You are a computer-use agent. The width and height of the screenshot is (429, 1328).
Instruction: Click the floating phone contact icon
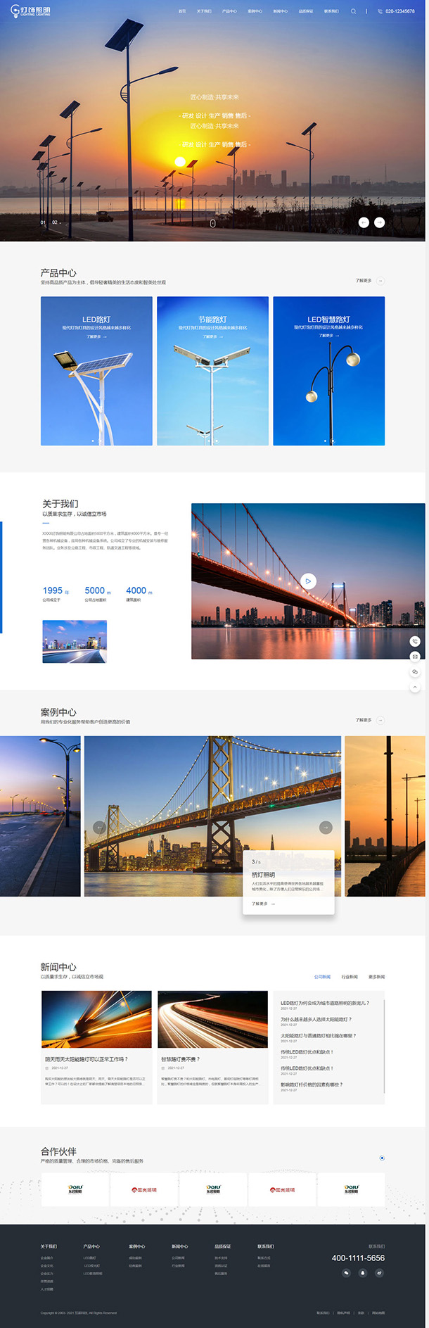415,641
